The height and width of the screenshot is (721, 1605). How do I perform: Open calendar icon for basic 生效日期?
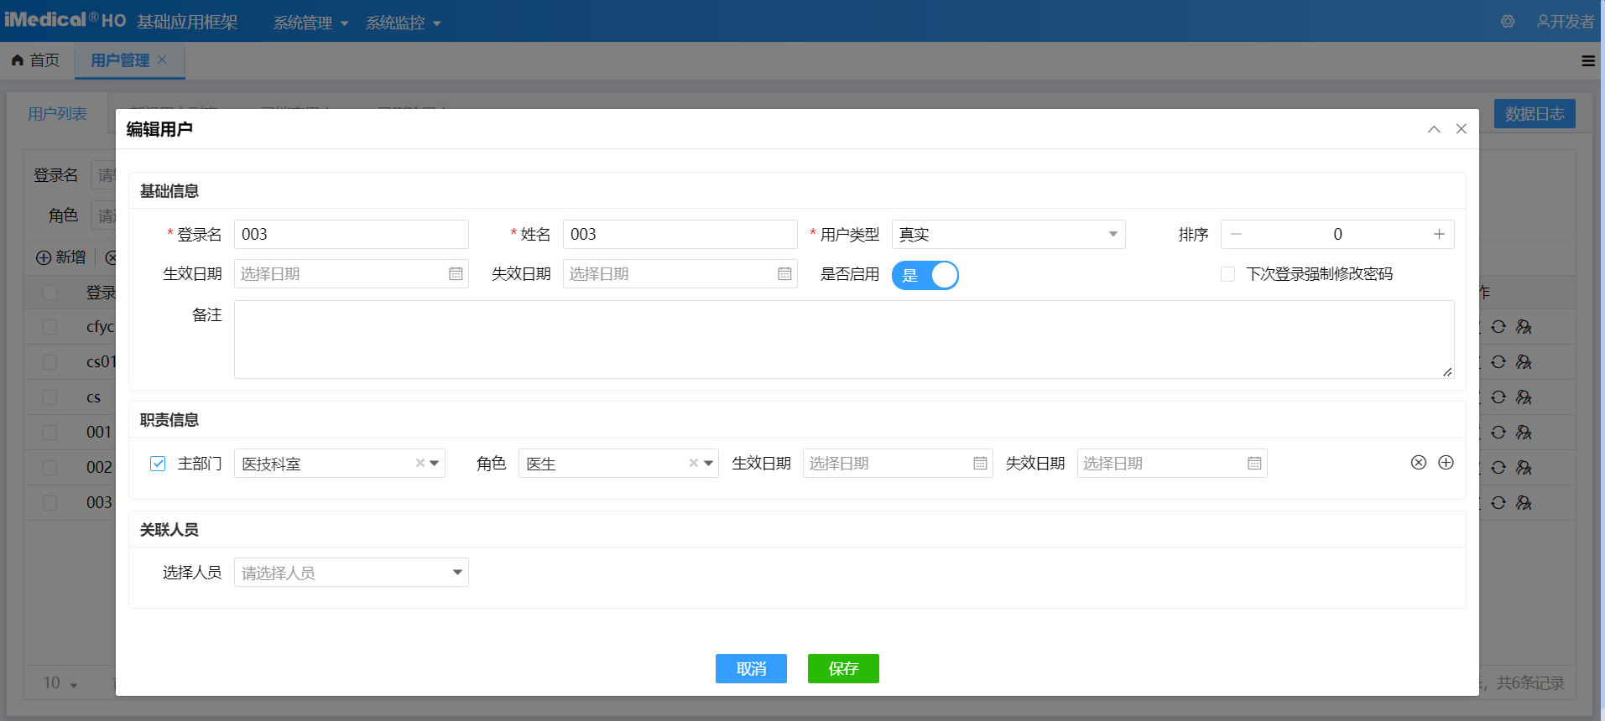[456, 274]
